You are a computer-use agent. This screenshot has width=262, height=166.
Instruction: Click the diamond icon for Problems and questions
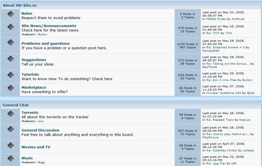point(10,43)
